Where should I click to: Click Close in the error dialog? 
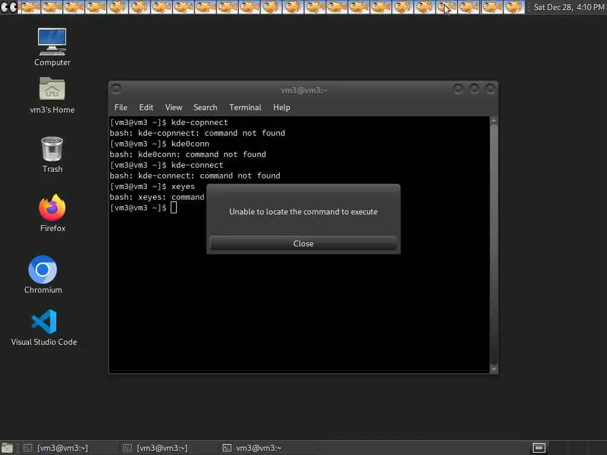[303, 243]
